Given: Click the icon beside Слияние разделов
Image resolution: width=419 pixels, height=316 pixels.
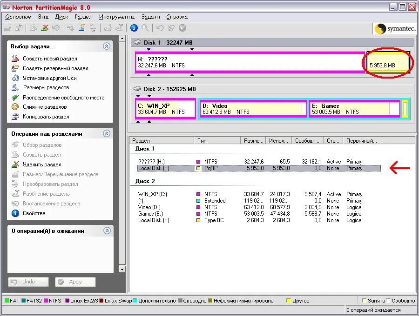Looking at the screenshot, I should click(x=15, y=107).
